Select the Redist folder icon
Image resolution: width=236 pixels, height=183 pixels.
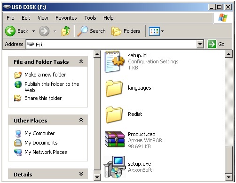114,114
